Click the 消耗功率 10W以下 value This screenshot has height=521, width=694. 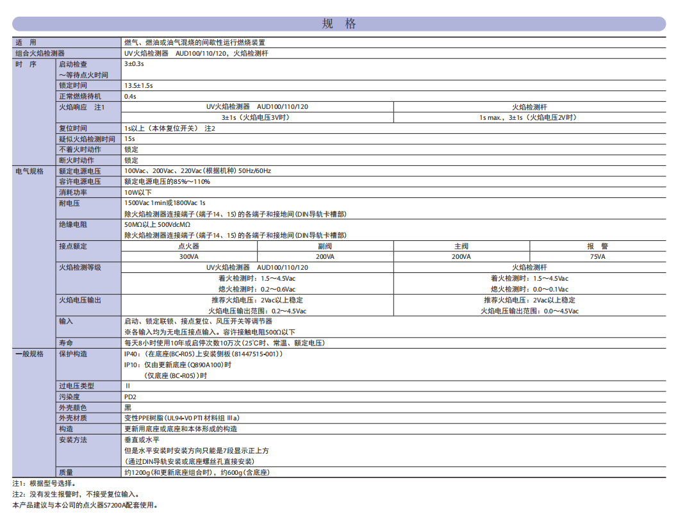(x=138, y=192)
